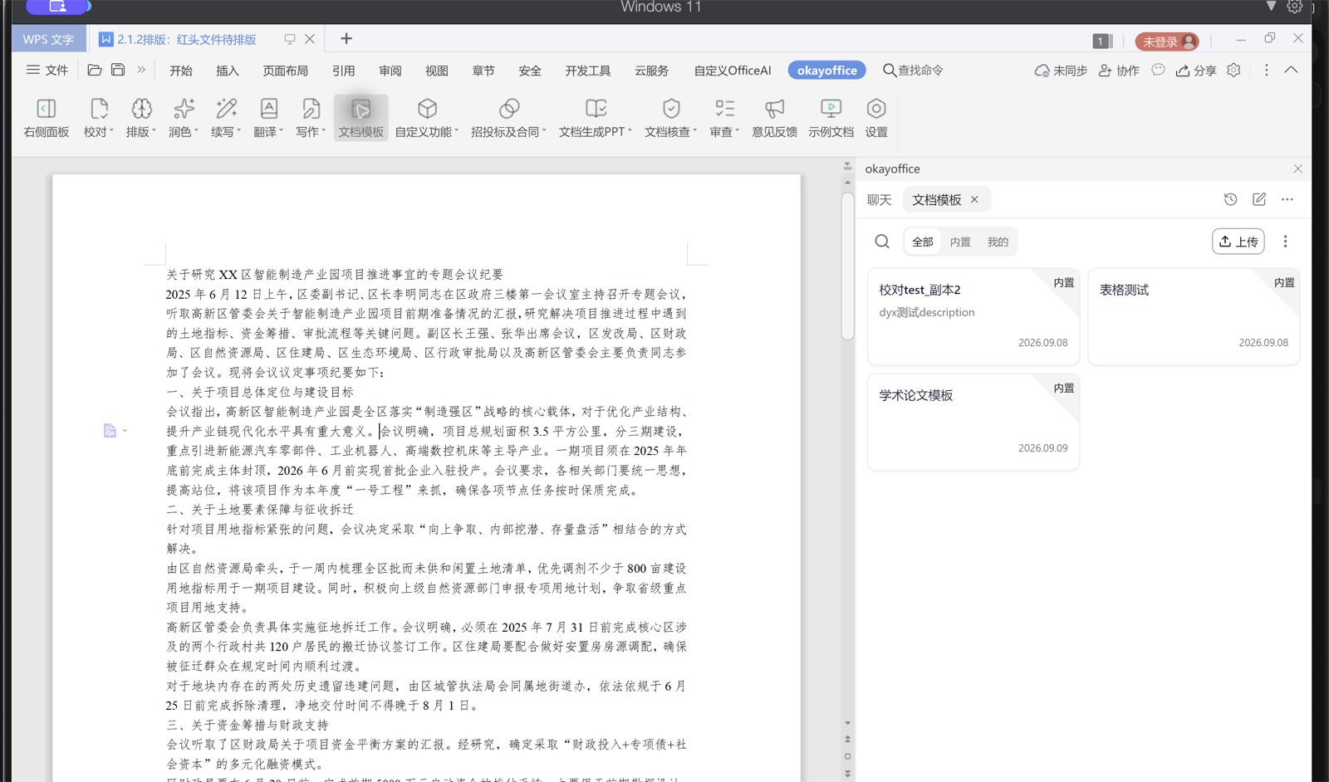Search templates with the magnifier icon
The image size is (1329, 782).
tap(882, 242)
